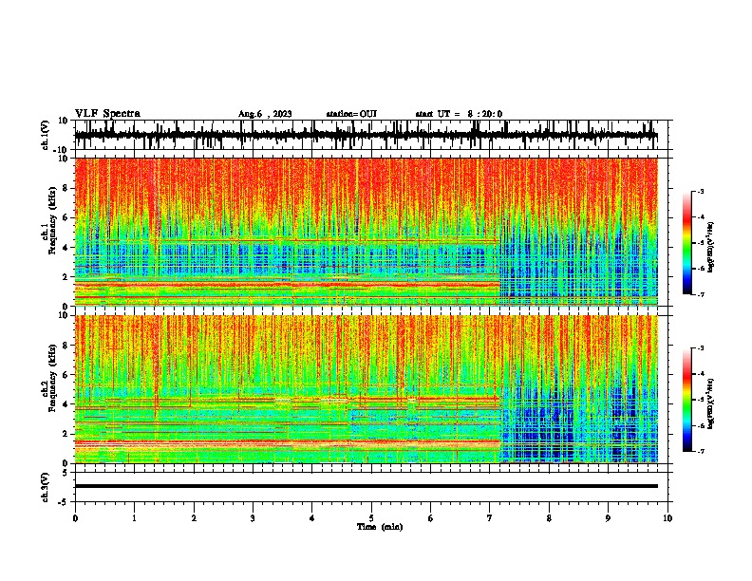This screenshot has width=752, height=581.
Task: Click the ch.2 spectrogram panel
Action: coord(367,389)
